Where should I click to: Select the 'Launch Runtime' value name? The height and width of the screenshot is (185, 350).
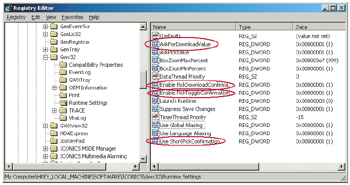click(178, 101)
